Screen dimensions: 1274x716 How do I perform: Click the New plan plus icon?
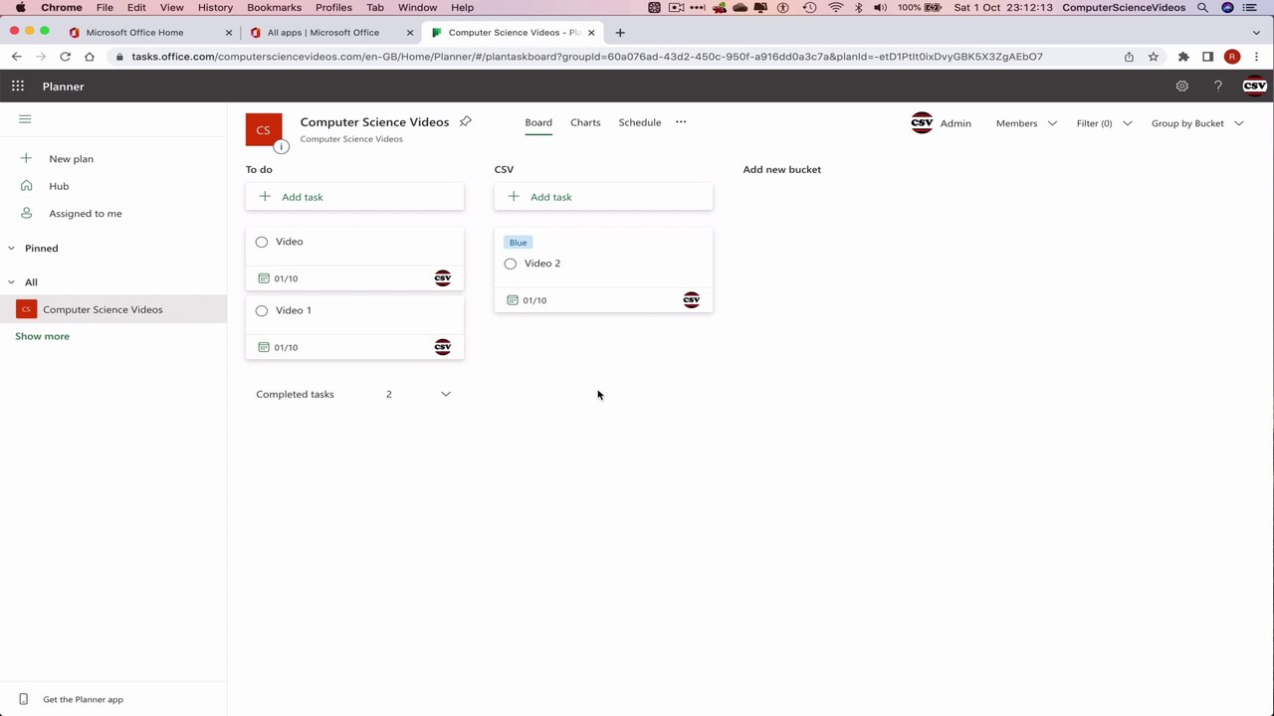(26, 158)
